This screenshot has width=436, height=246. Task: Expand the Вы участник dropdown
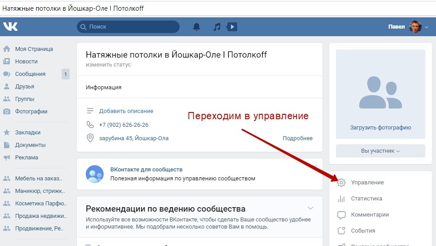tap(381, 151)
